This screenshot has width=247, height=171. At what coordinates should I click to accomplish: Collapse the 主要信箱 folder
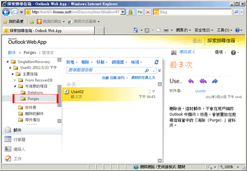point(13,74)
